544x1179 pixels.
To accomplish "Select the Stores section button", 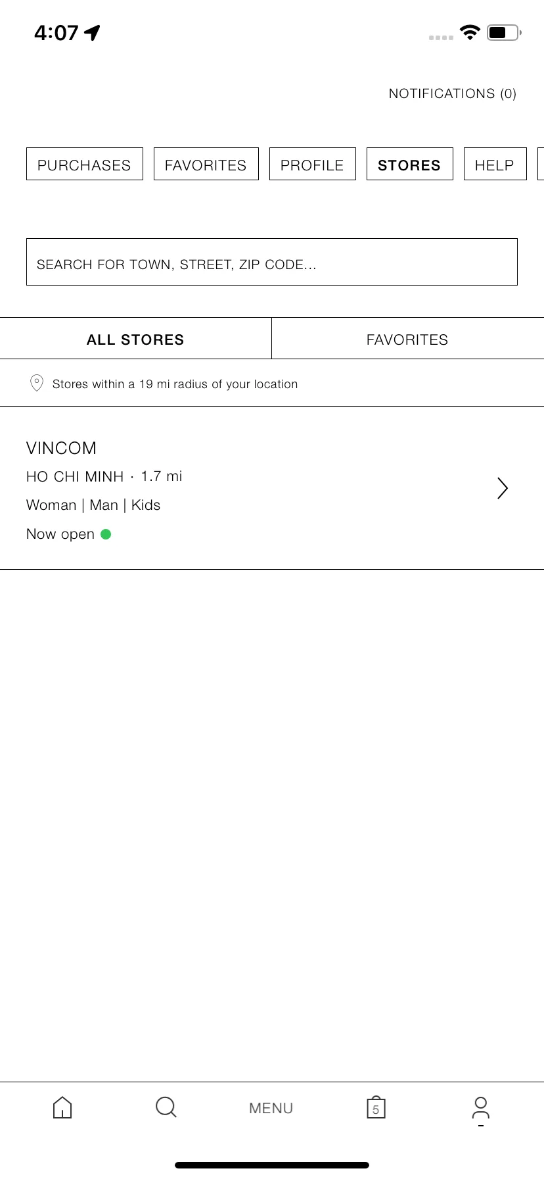I will [410, 164].
